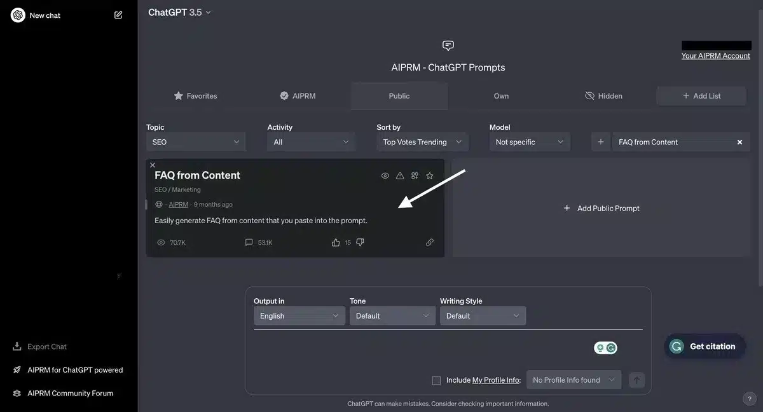
Task: Star the FAQ from Content prompt
Action: pos(430,175)
